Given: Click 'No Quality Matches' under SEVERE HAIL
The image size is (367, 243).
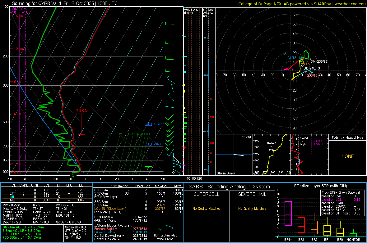Looking at the screenshot, I should coord(252,209).
